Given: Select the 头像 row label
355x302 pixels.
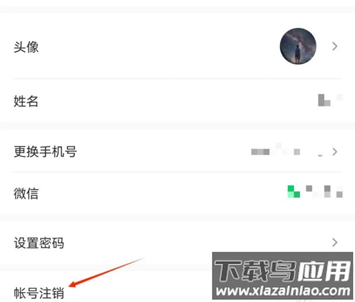Looking at the screenshot, I should click(26, 47).
